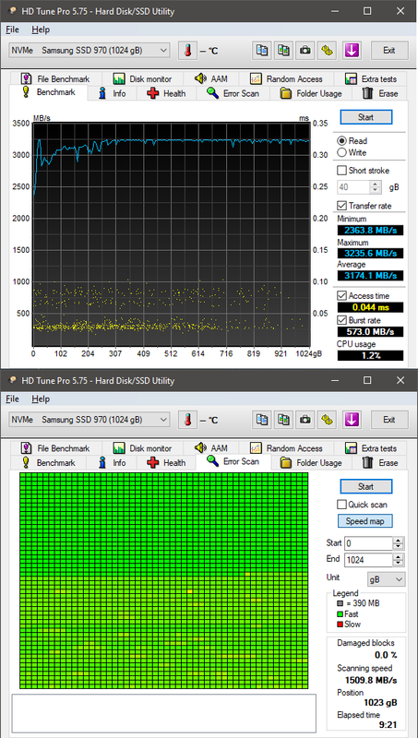
Task: Click the temperature thermometer icon in the Benchmark window
Action: click(187, 51)
